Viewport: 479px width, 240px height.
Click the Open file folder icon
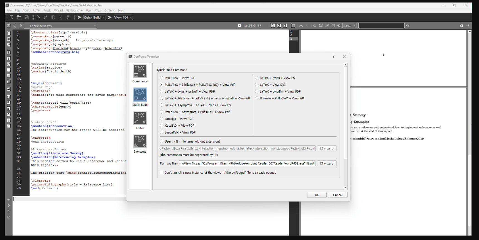pyautogui.click(x=19, y=17)
